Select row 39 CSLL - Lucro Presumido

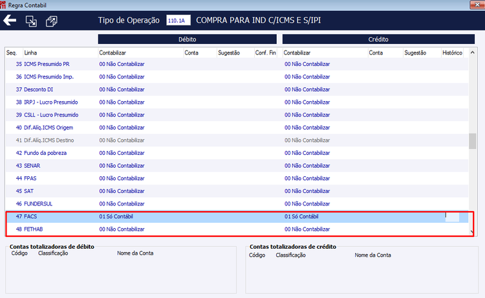[237, 115]
